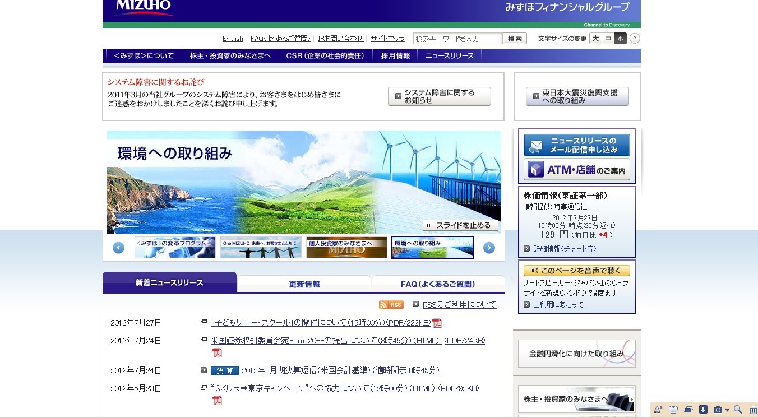The height and width of the screenshot is (418, 758).
Task: Open 株主・投資家のみなさまへ menu item
Action: (x=230, y=56)
